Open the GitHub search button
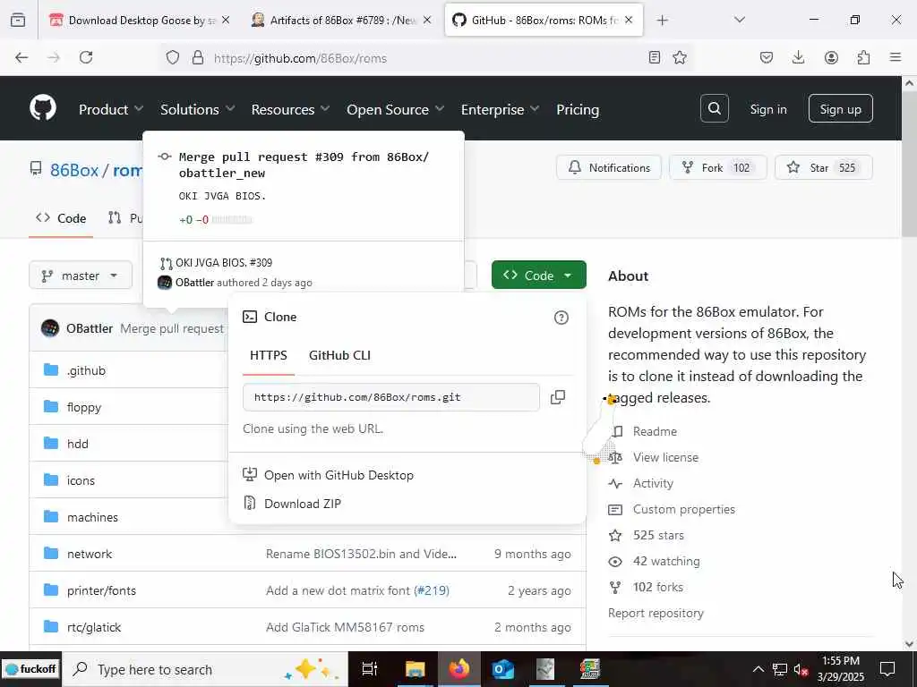917x687 pixels. click(x=714, y=108)
